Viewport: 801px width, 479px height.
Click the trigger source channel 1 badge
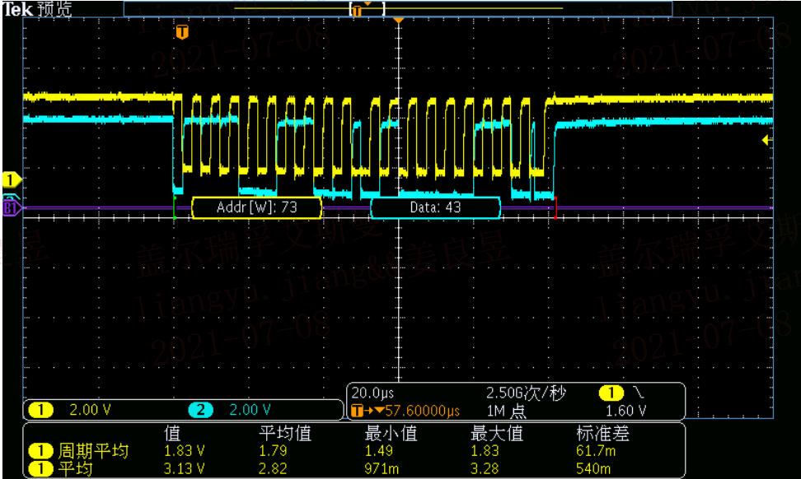(x=611, y=393)
